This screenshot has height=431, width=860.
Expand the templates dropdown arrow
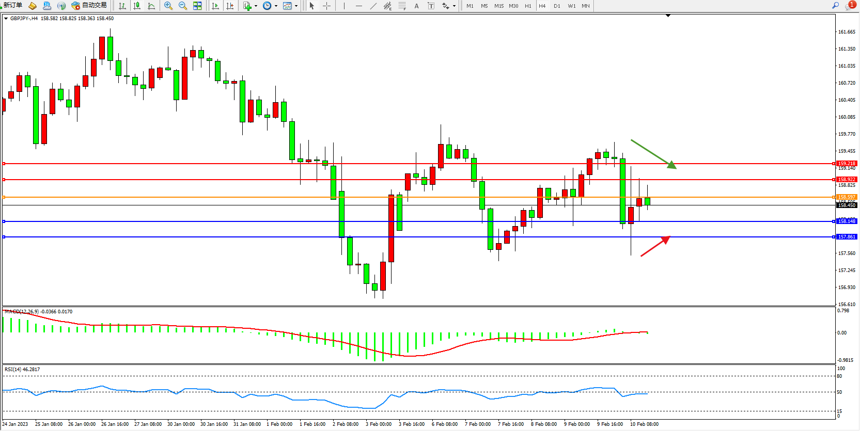[296, 6]
